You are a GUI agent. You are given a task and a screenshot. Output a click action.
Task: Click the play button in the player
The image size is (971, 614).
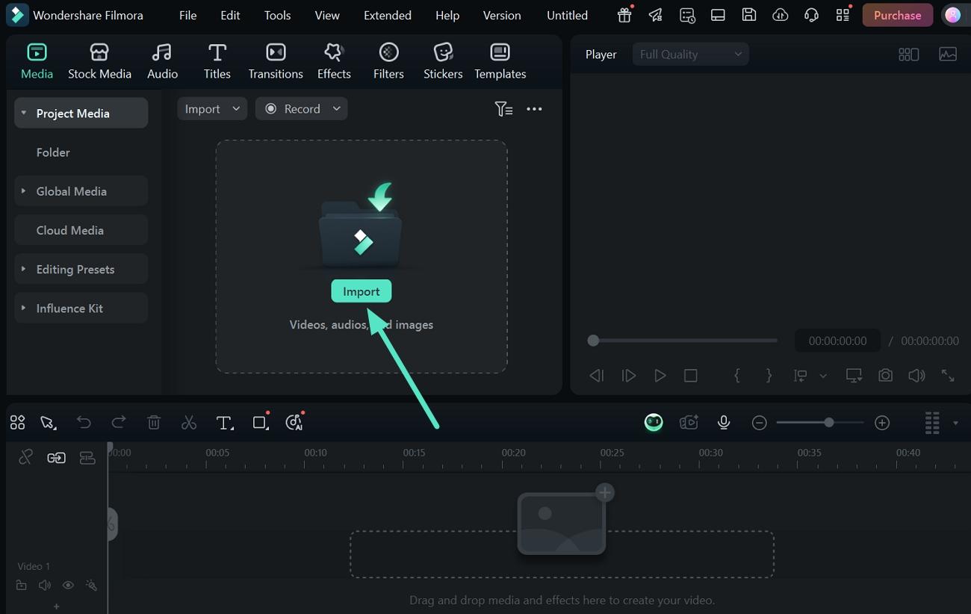tap(660, 376)
